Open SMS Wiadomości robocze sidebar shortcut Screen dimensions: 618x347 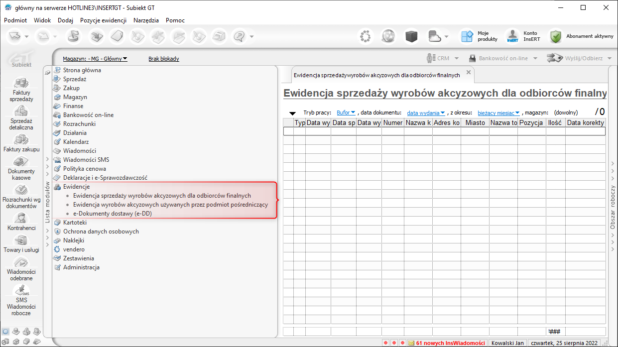pos(21,301)
